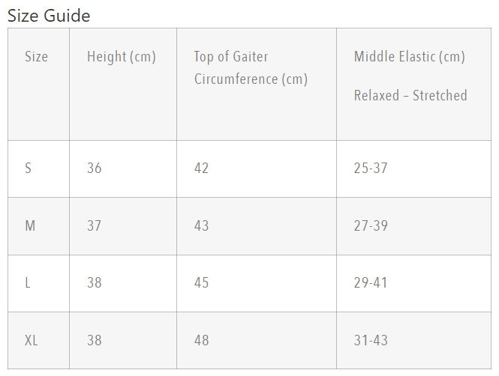Click circumference value 42
Image resolution: width=499 pixels, height=376 pixels.
tap(202, 168)
